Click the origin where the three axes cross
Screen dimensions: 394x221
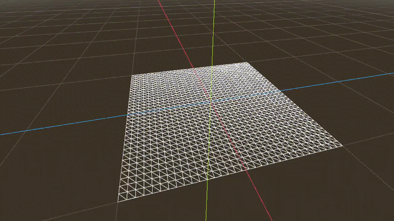click(211, 102)
